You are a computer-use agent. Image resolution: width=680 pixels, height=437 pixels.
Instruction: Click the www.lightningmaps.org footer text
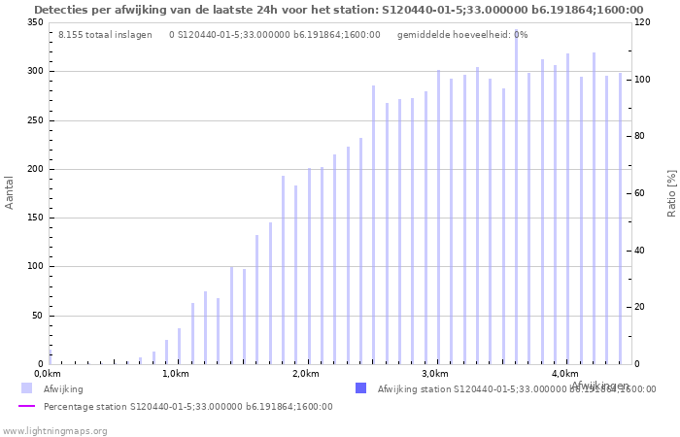[x=54, y=431]
